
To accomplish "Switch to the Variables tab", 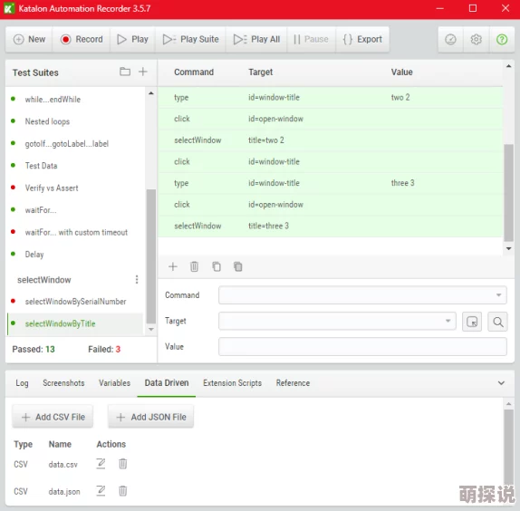I will pos(114,383).
